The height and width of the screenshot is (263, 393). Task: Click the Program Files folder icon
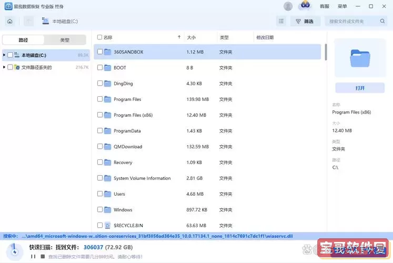(x=107, y=99)
